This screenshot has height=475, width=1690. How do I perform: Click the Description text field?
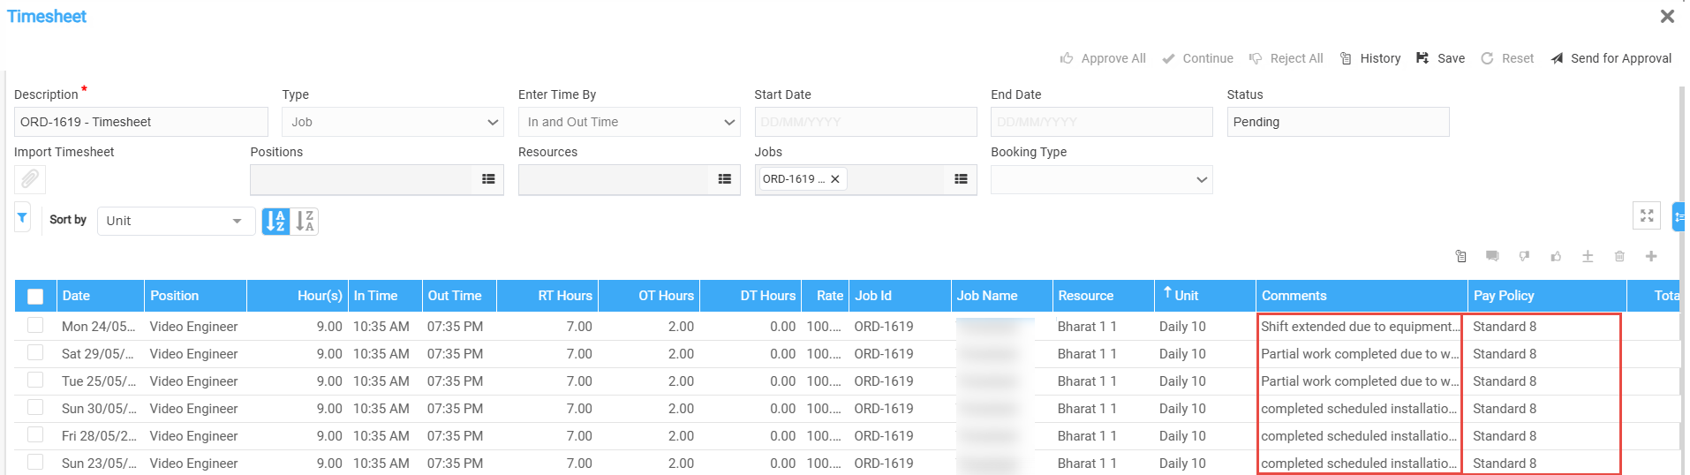pos(140,122)
